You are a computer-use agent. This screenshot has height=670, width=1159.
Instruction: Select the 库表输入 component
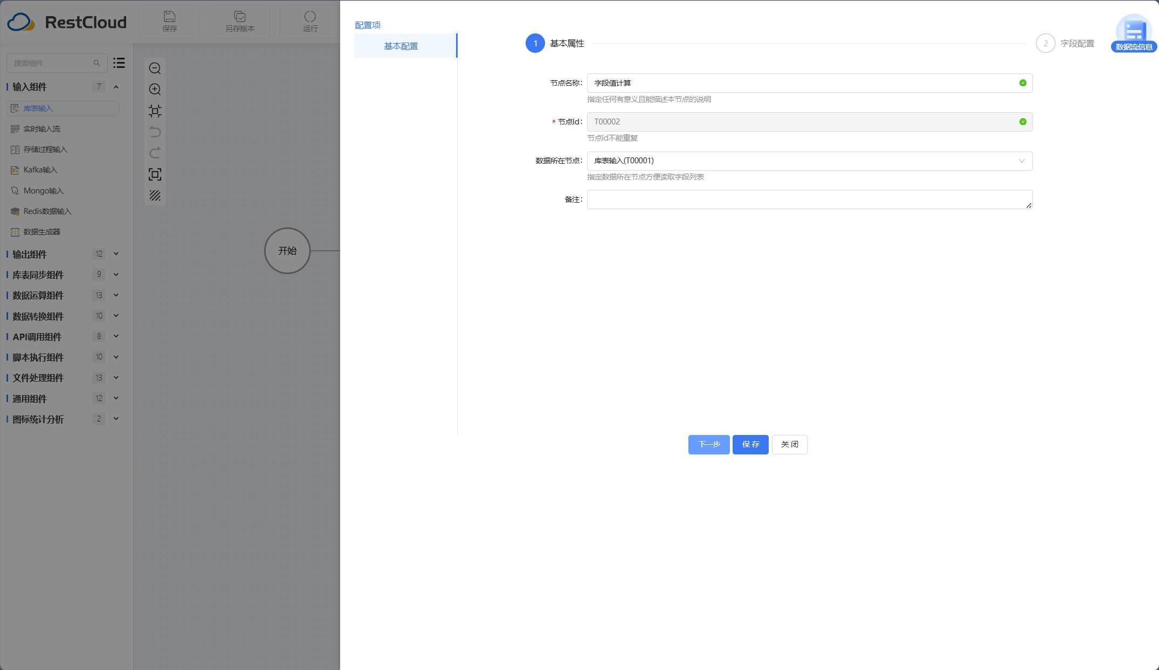point(63,108)
